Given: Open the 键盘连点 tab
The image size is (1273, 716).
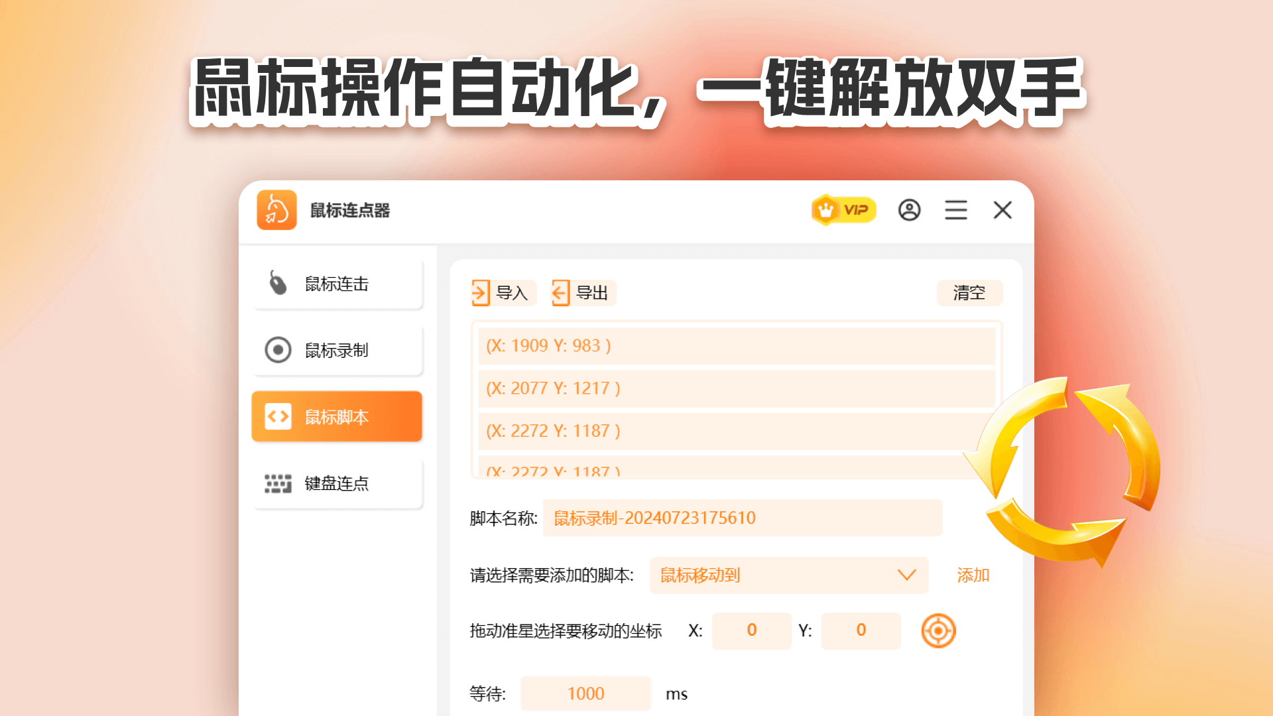Looking at the screenshot, I should click(x=337, y=483).
